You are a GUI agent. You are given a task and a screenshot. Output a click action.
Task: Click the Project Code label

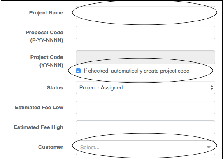coord(47,57)
